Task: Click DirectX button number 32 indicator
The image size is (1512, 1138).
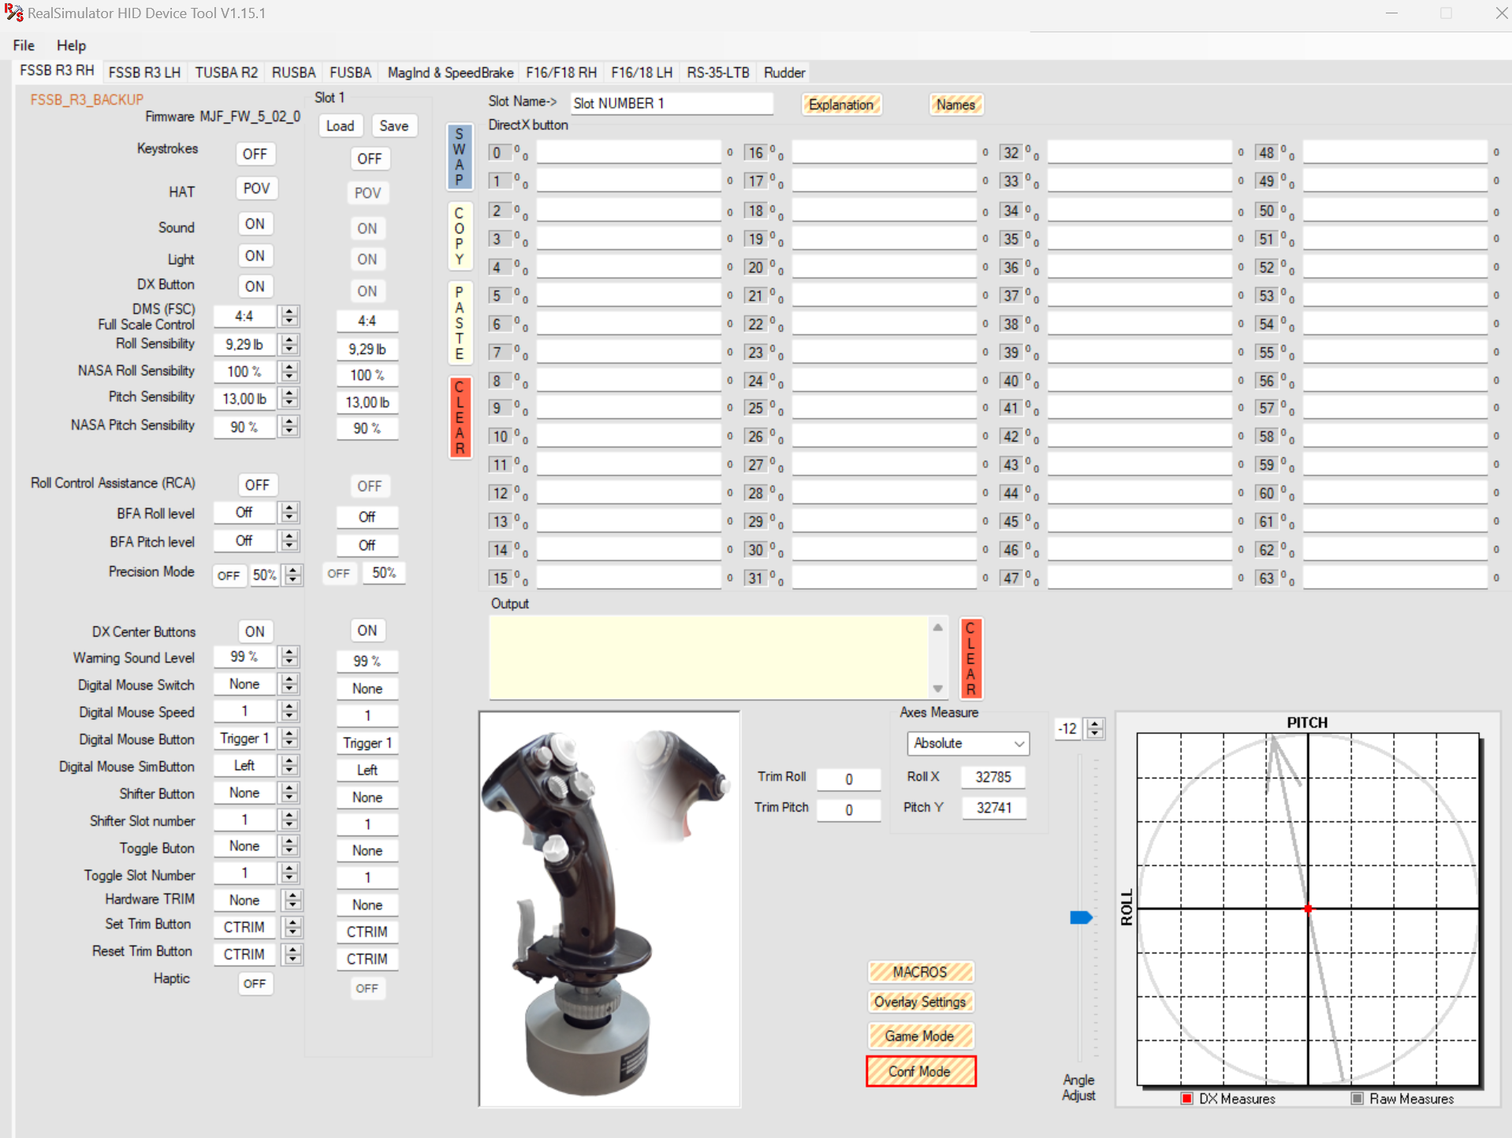Action: [x=1011, y=153]
